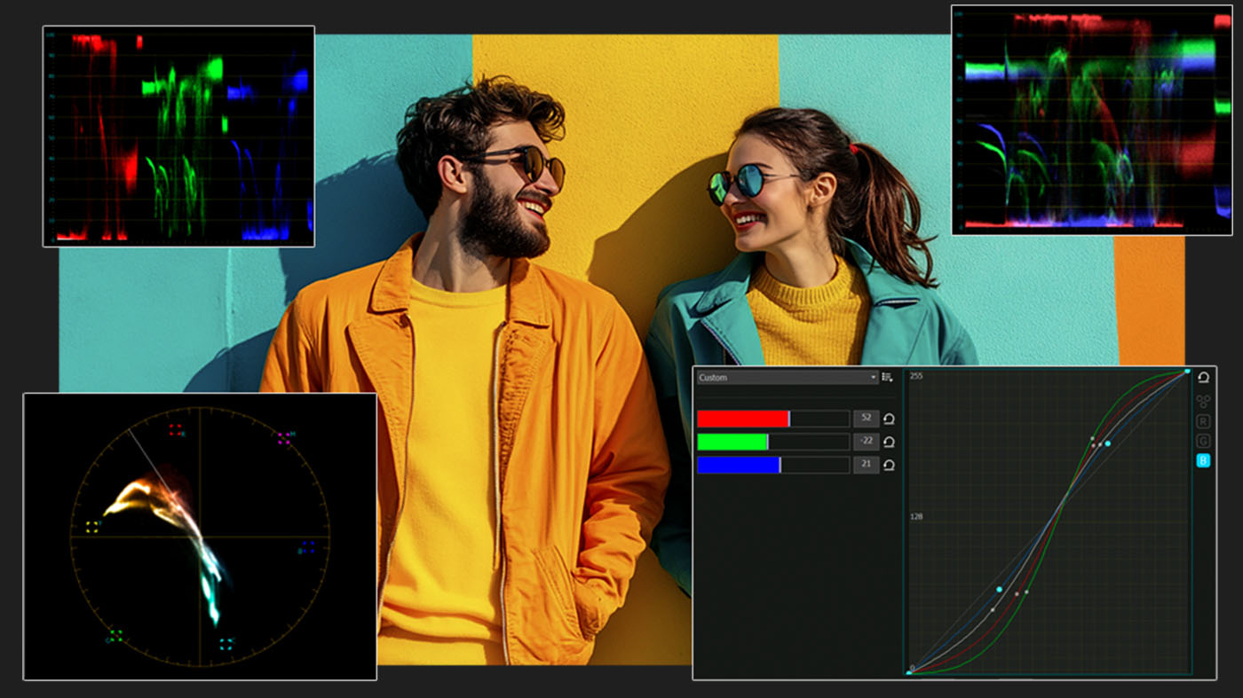The width and height of the screenshot is (1243, 698).
Task: Adjust the red channel slider
Action: (773, 419)
